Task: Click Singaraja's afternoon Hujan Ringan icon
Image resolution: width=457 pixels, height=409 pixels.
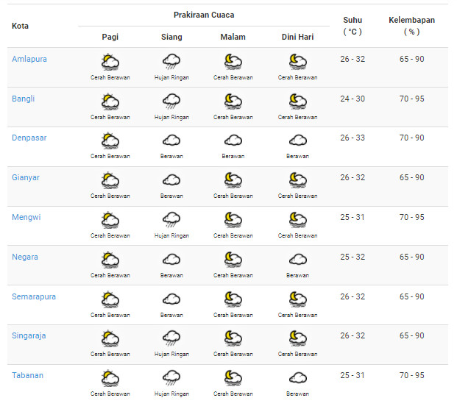Action: (171, 338)
